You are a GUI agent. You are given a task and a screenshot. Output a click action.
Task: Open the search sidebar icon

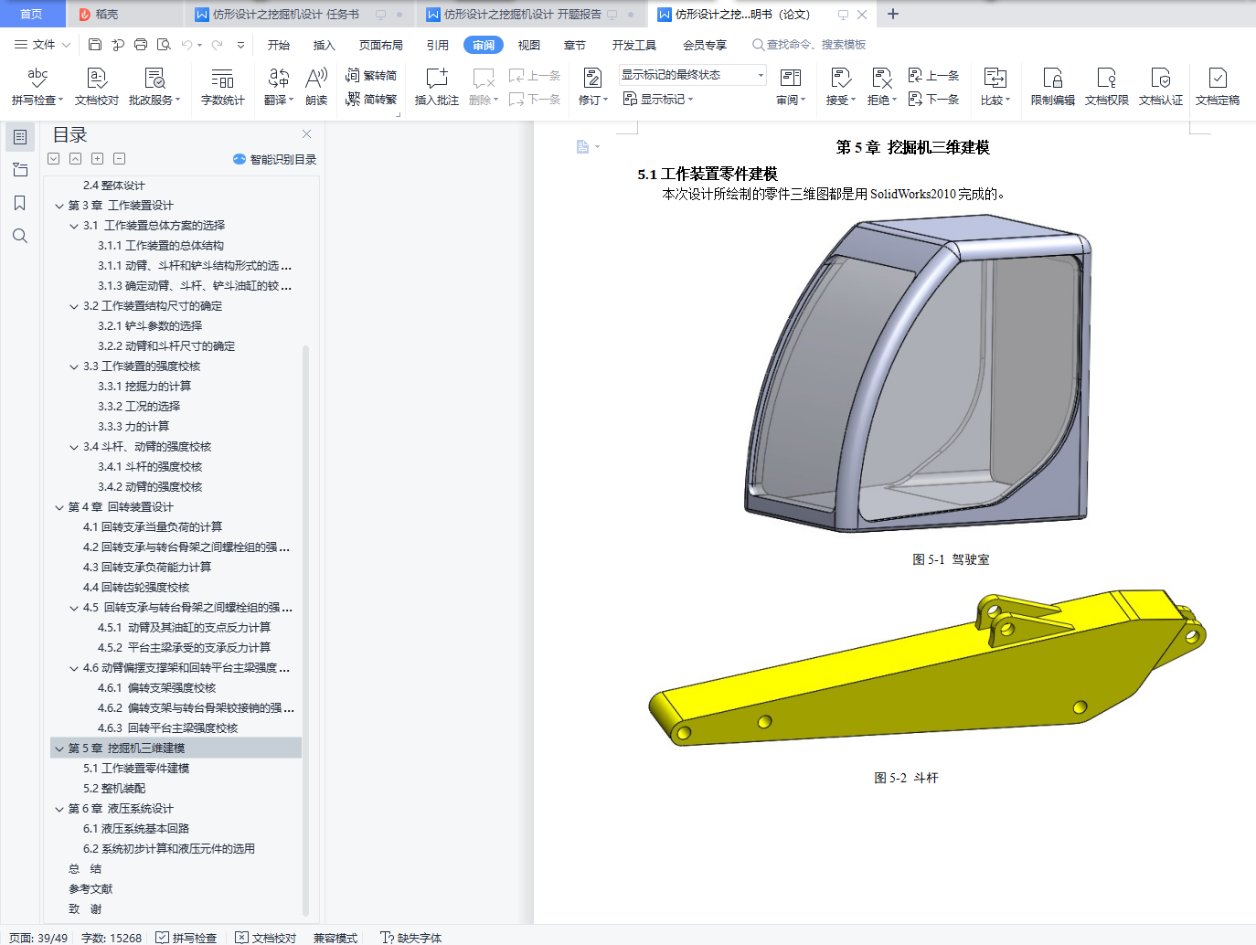tap(19, 236)
